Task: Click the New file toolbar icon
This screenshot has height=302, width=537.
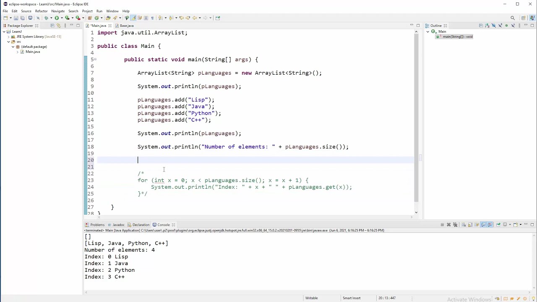Action: point(5,18)
